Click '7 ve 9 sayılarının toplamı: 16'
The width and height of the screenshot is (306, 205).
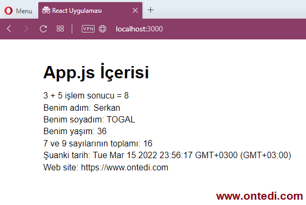pos(98,143)
